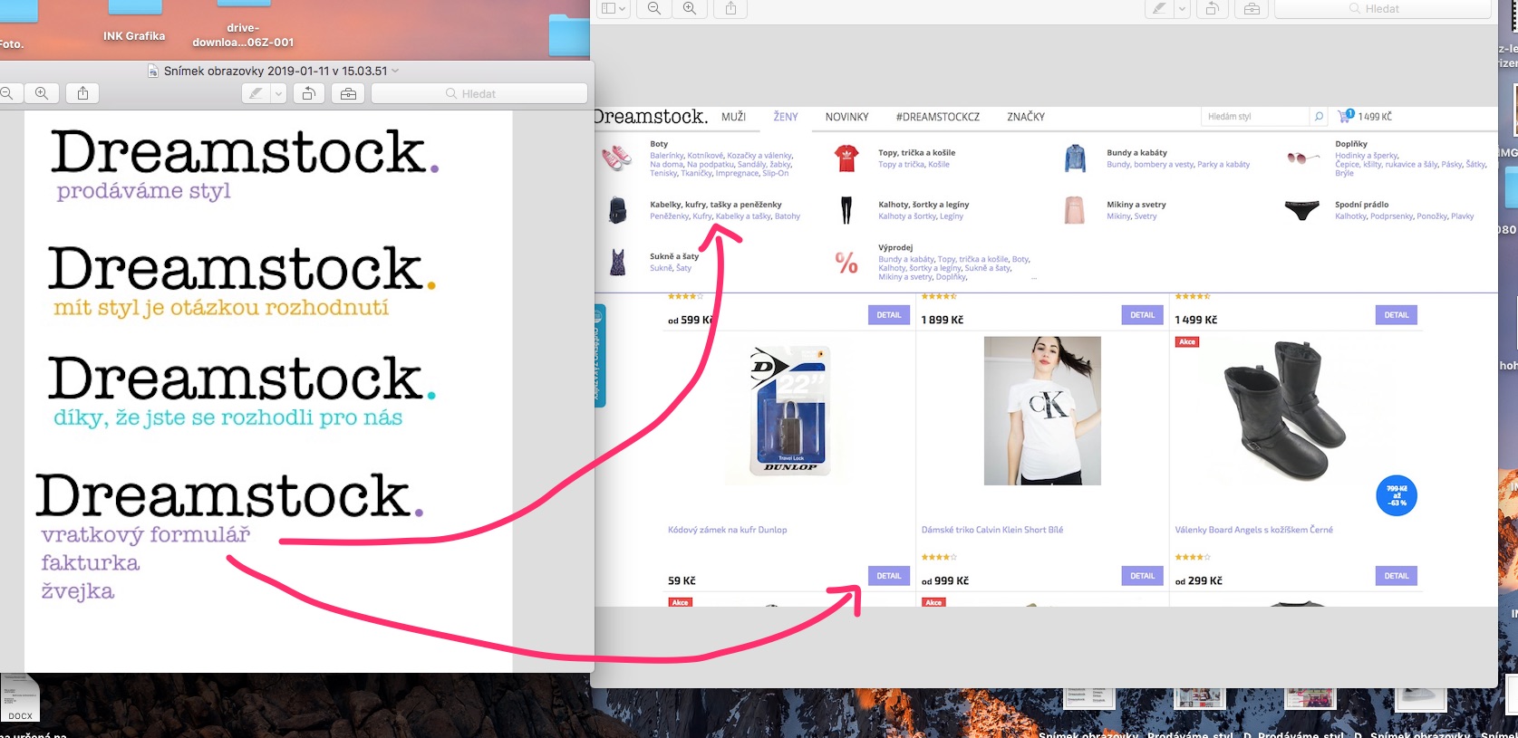Rotate image in the Snímek obrazovky window

(x=308, y=93)
